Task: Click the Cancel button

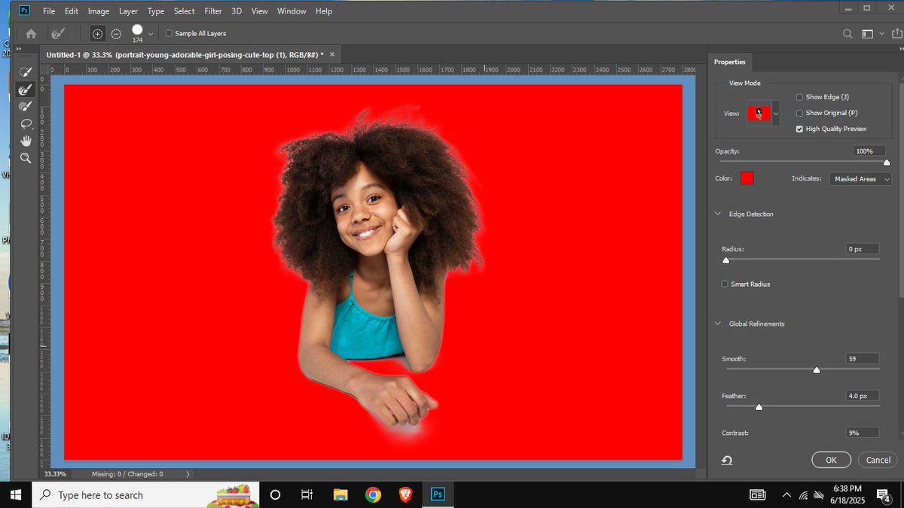Action: pos(878,460)
